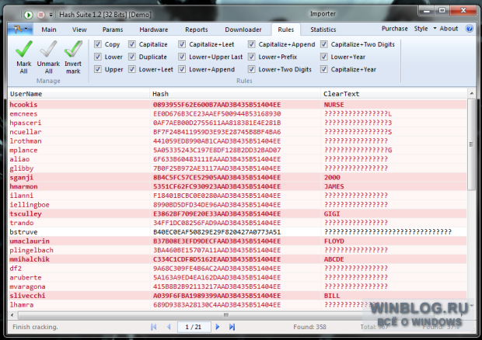Toggle the Lower+Prefix checkbox

(x=251, y=57)
